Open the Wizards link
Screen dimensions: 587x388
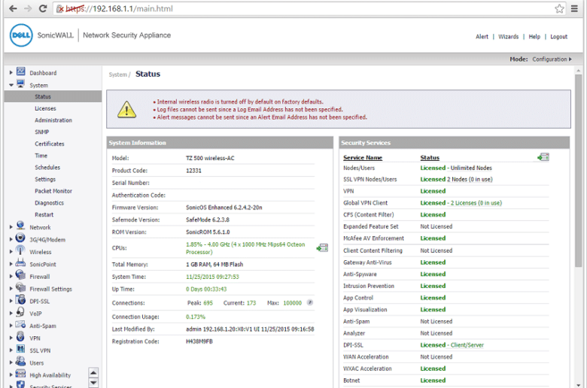[509, 37]
